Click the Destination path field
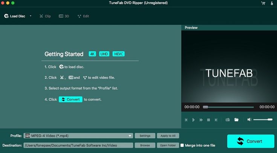Viewport: 277px width, 153px height. [78, 145]
